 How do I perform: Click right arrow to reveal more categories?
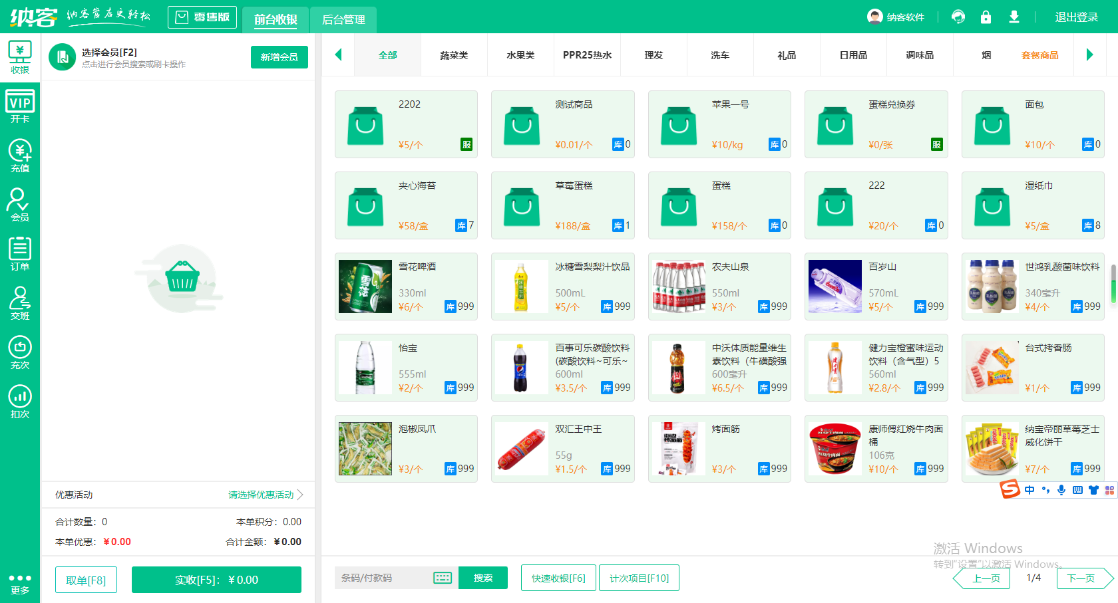(1091, 55)
